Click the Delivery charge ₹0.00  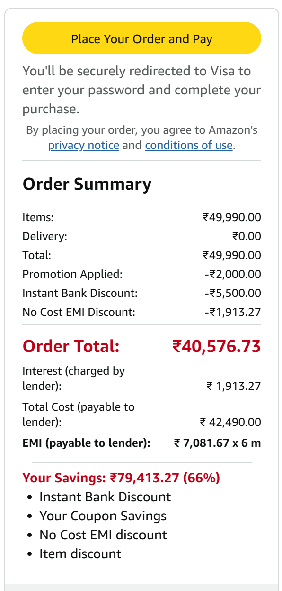tap(247, 236)
